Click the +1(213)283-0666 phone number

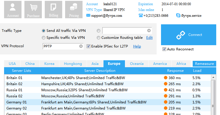point(156,16)
